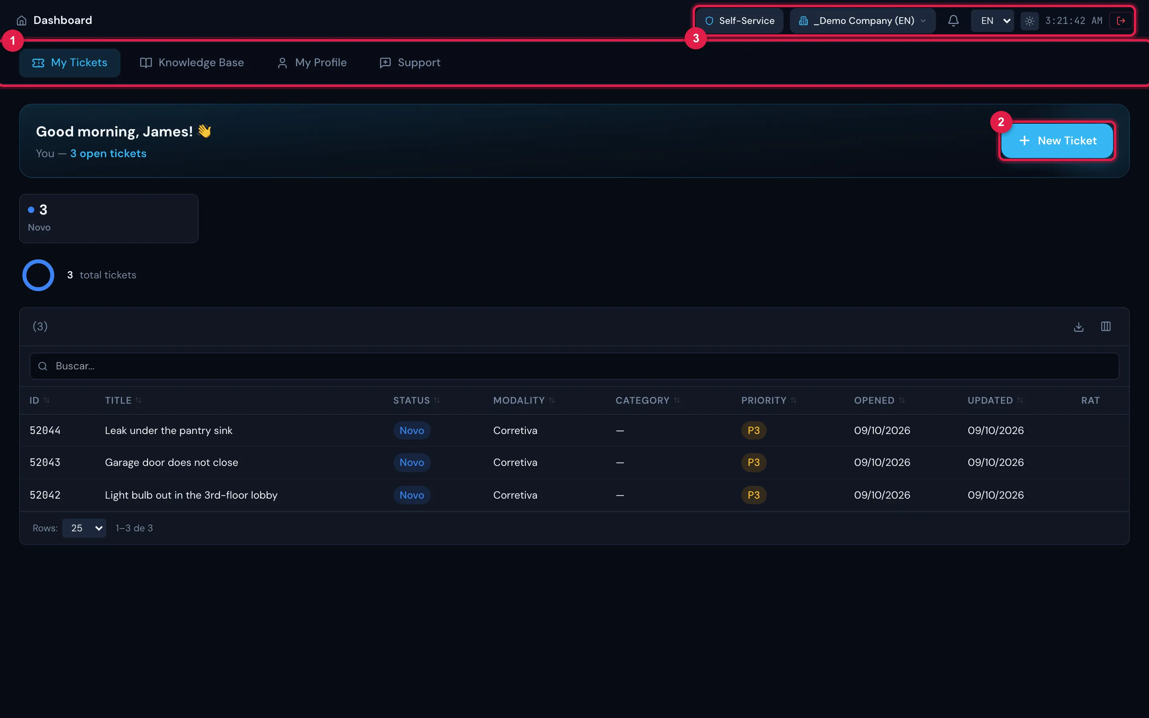The image size is (1149, 718).
Task: Sort by the PRIORITY column header
Action: point(769,400)
